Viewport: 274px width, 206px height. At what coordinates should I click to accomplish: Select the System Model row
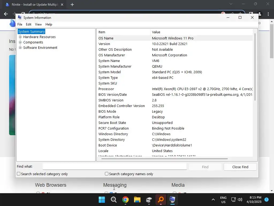tap(175, 72)
